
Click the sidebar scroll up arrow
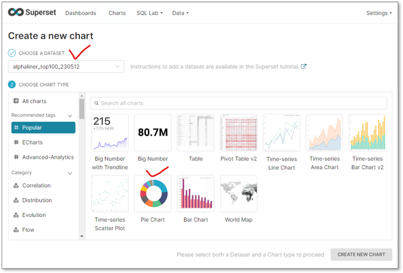82,96
